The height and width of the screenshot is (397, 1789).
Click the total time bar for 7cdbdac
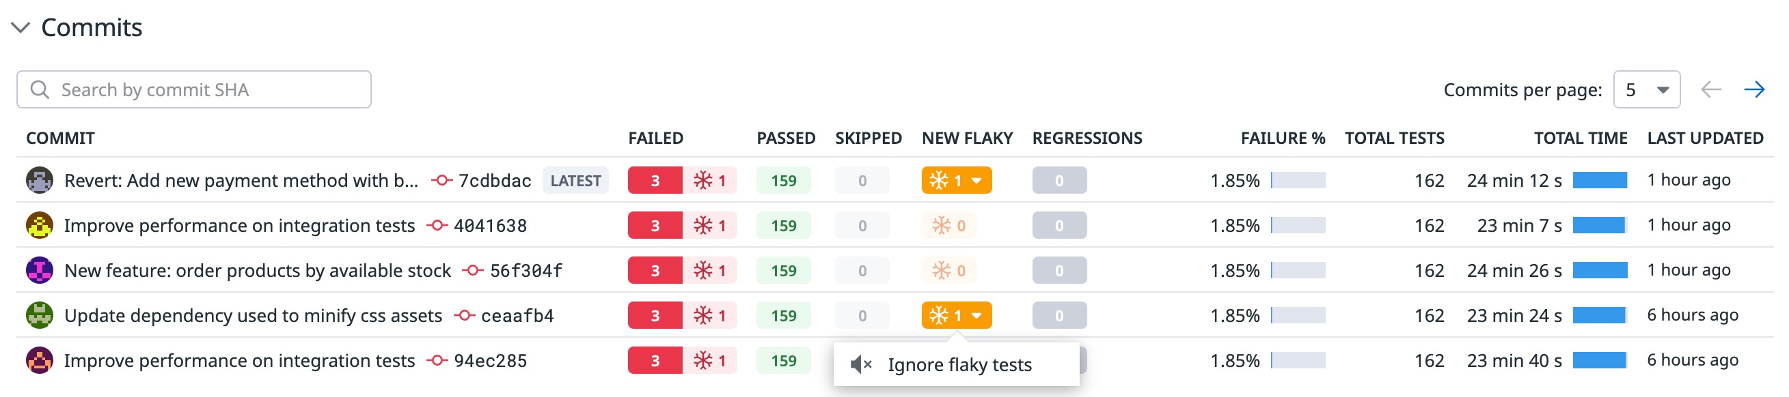pyautogui.click(x=1600, y=180)
